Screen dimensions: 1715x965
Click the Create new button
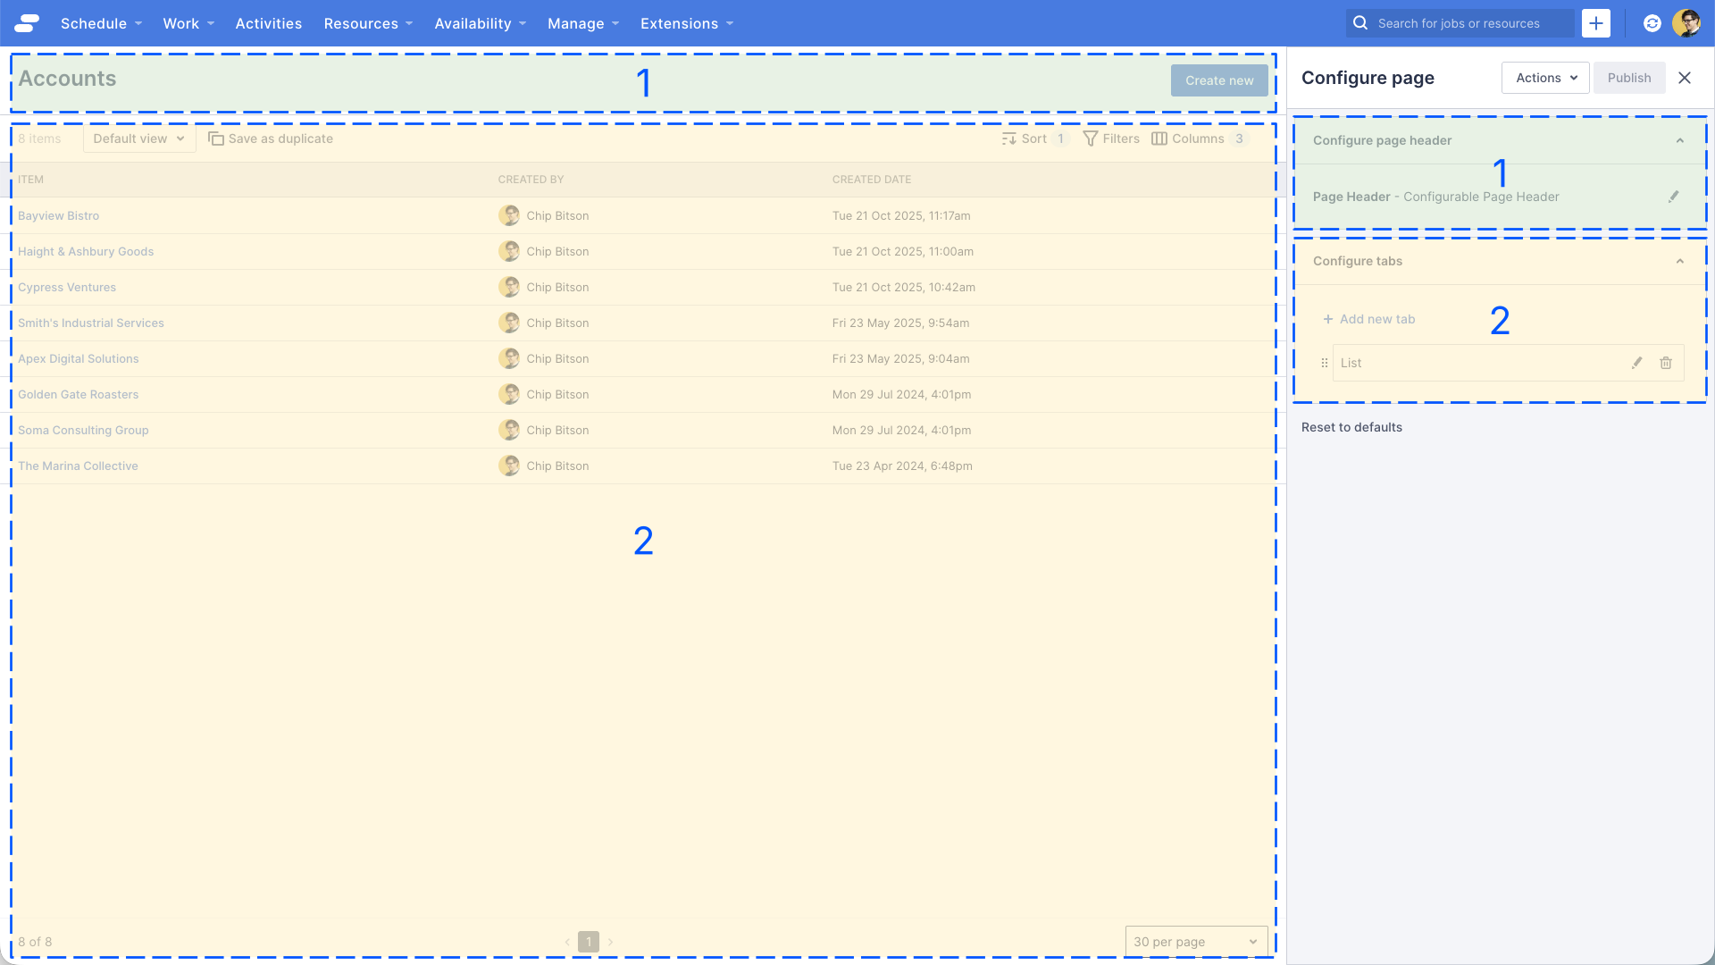click(x=1219, y=80)
